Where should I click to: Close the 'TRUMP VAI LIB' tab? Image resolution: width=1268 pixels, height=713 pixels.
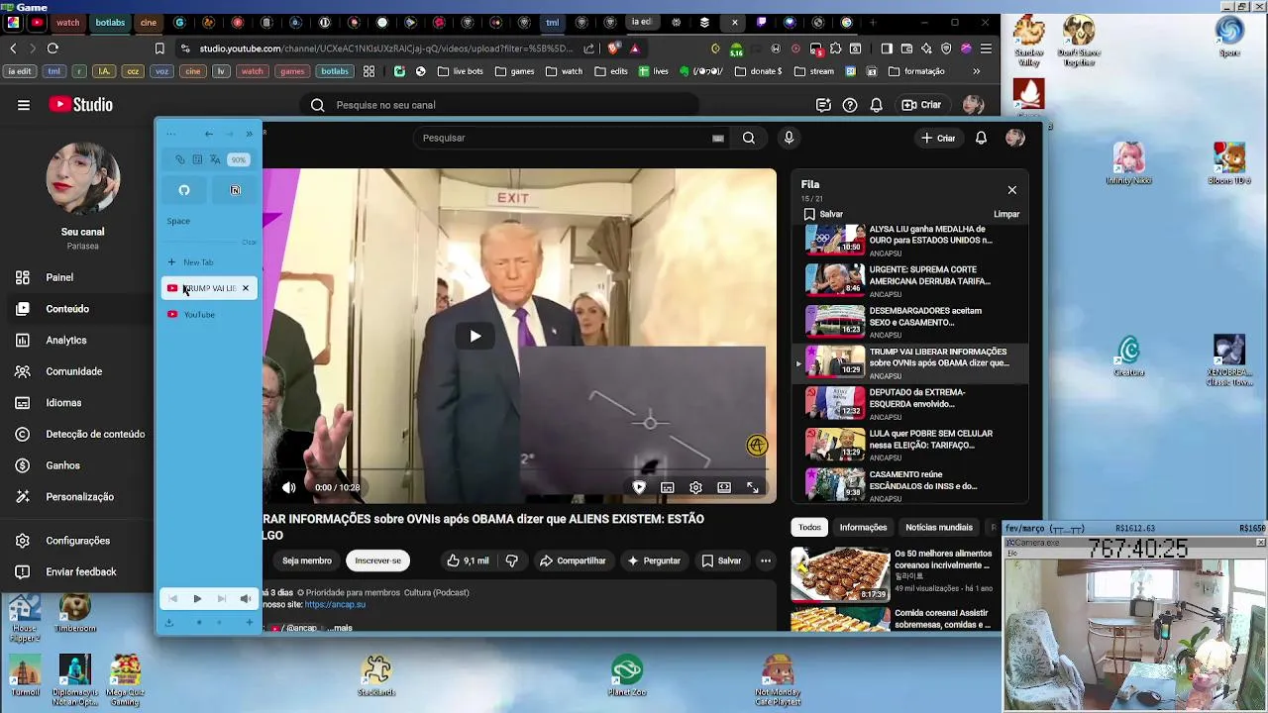pyautogui.click(x=246, y=288)
